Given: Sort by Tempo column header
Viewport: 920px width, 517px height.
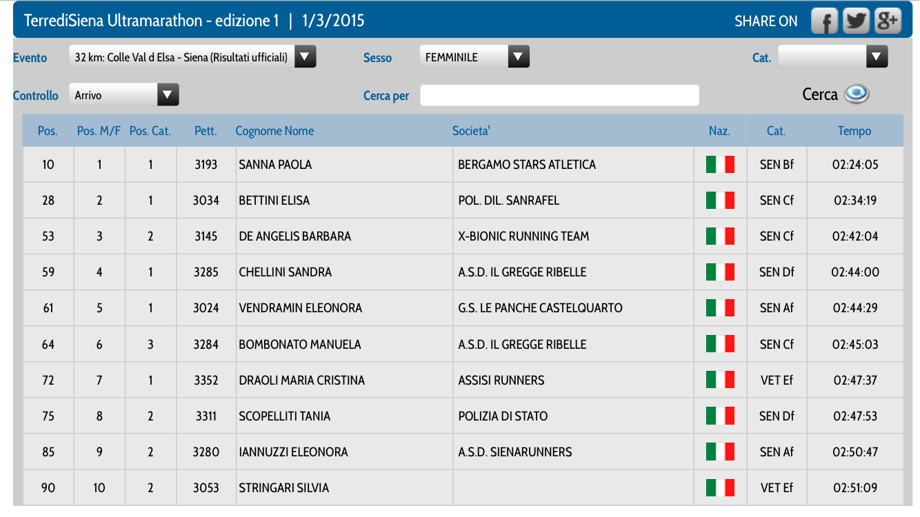Looking at the screenshot, I should pos(854,131).
